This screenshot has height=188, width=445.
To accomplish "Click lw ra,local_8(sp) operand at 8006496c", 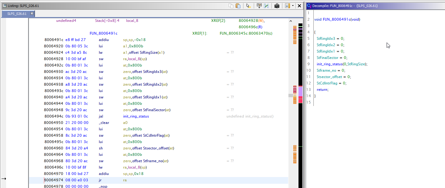I will point(135,167).
